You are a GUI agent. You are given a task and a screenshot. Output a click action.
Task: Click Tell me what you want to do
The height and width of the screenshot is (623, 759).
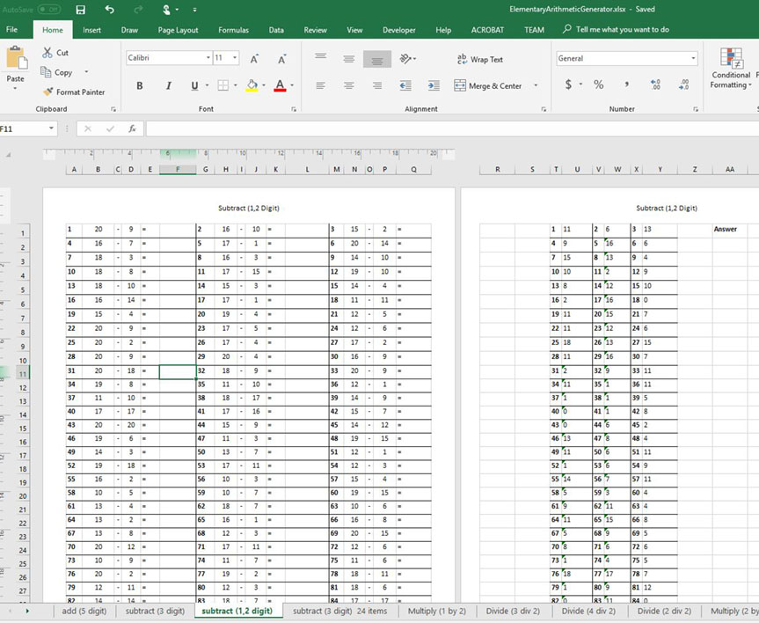(617, 30)
